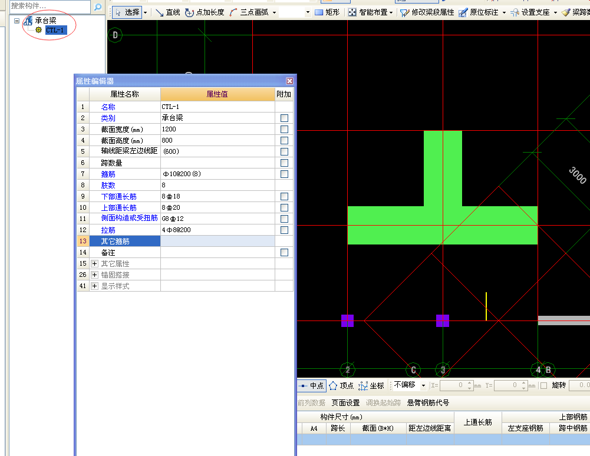Toggle 附加 checkbox for 拉筋 row
This screenshot has height=456, width=590.
[x=285, y=230]
